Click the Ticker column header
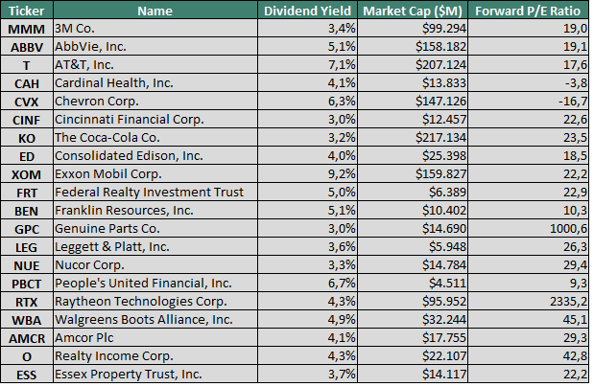594x387 pixels. coord(27,11)
